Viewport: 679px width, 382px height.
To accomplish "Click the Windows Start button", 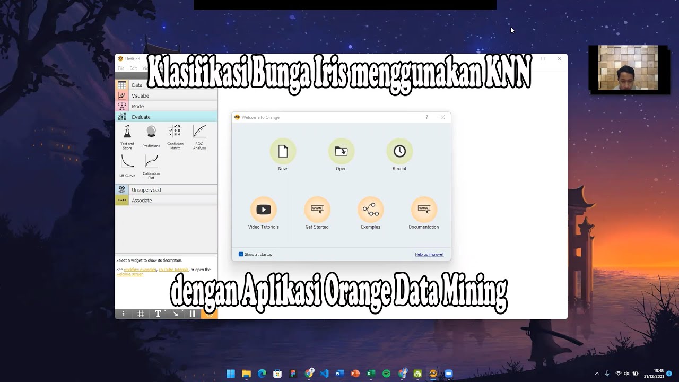I will coord(231,374).
